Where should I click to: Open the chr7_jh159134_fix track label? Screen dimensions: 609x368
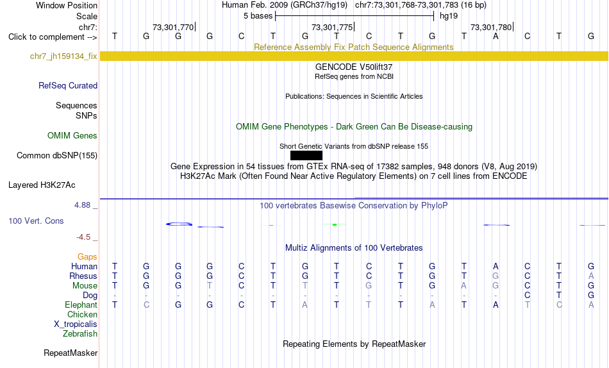point(63,56)
